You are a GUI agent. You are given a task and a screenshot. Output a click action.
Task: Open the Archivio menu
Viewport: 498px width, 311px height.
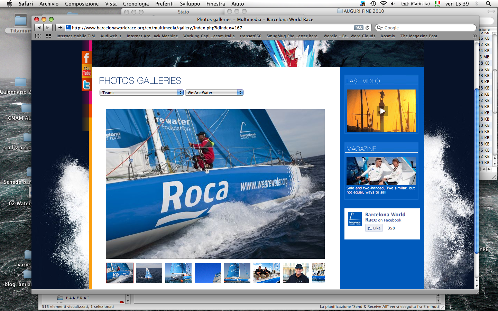pyautogui.click(x=49, y=3)
